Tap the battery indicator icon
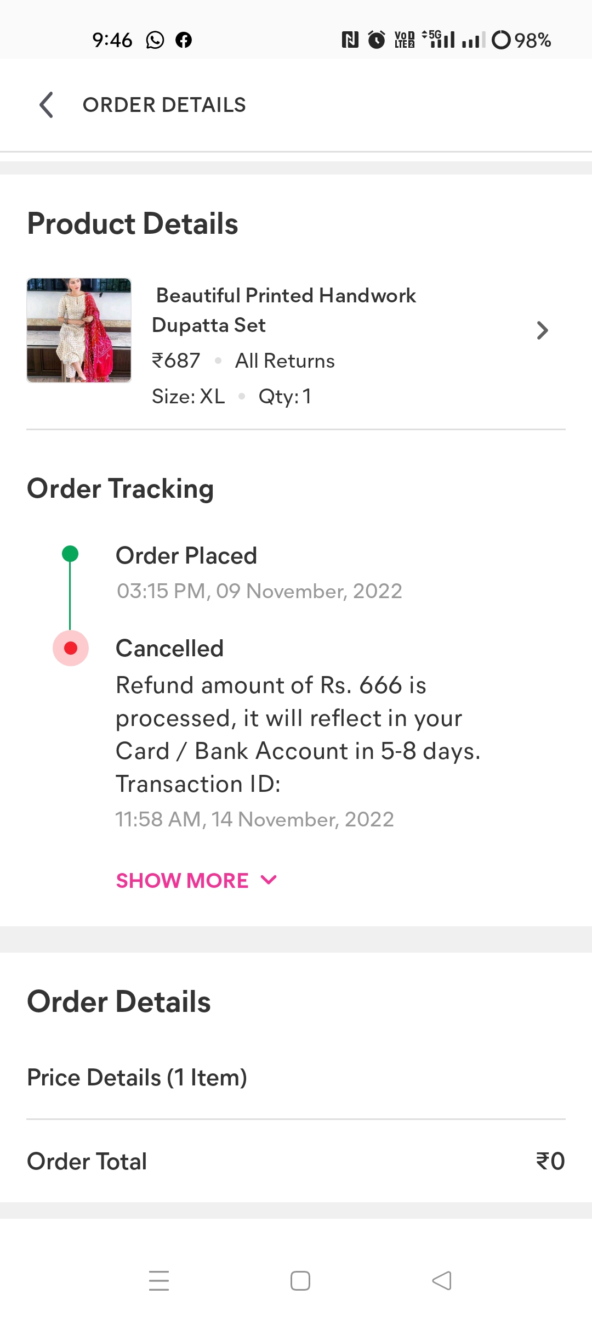Viewport: 592px width, 1317px height. pyautogui.click(x=501, y=40)
